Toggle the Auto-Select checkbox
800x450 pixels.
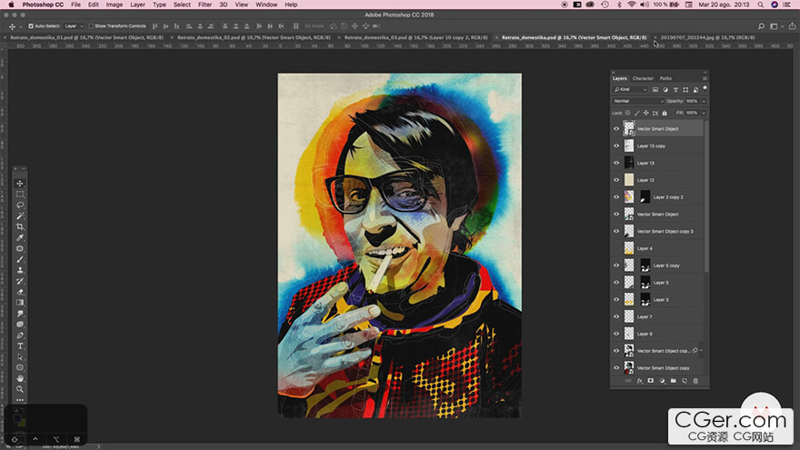tap(31, 26)
